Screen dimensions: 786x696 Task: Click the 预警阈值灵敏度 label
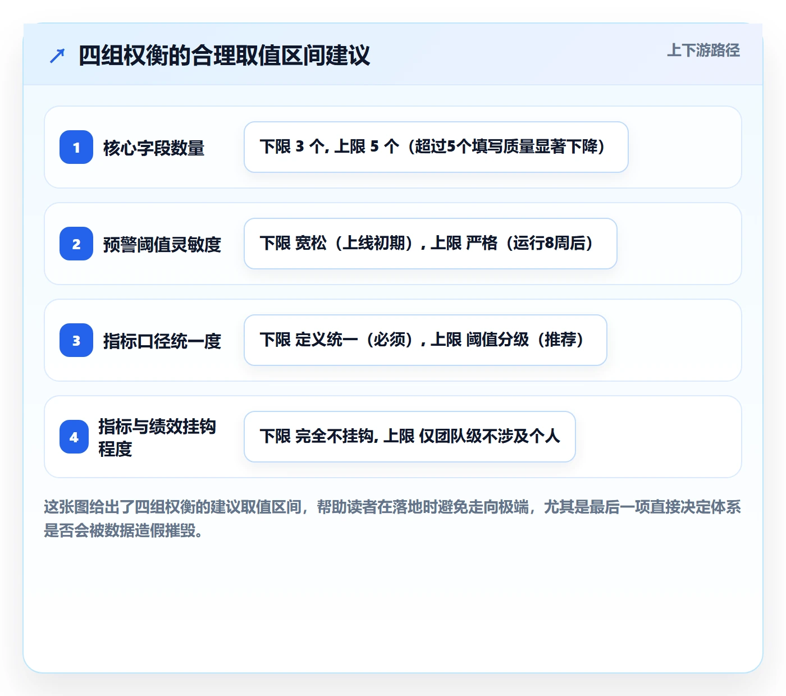click(x=162, y=245)
